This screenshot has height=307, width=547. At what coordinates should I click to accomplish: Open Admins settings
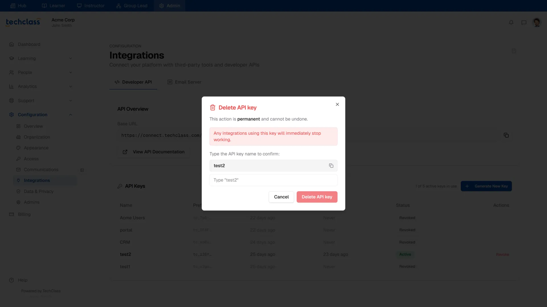coord(32,202)
